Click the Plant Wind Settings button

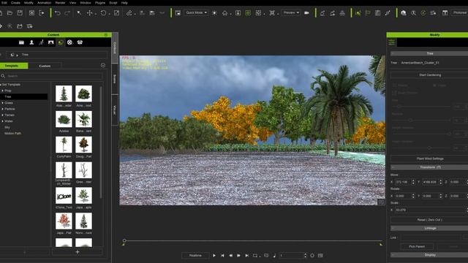point(430,159)
